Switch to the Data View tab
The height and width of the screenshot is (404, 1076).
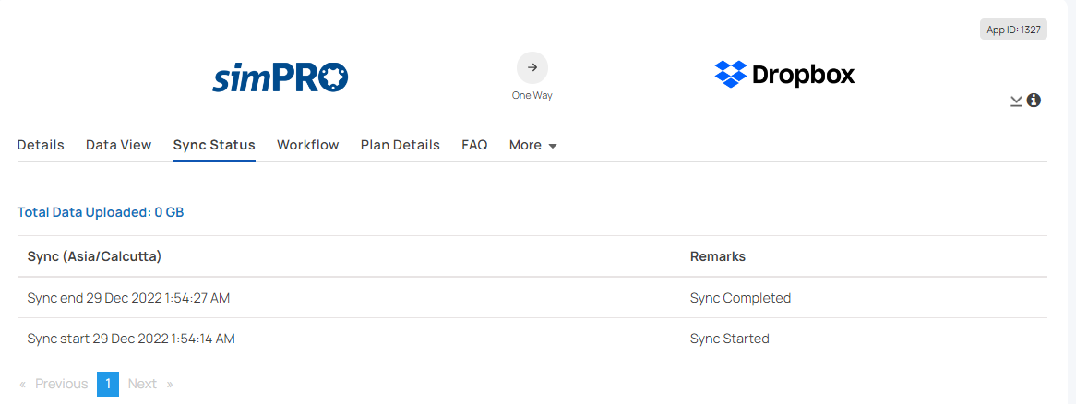click(x=119, y=145)
